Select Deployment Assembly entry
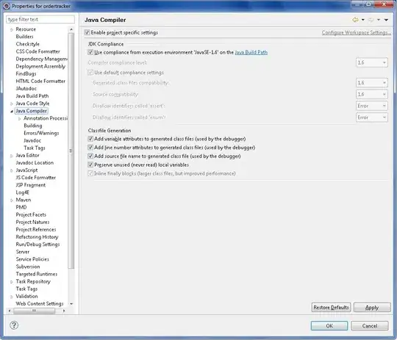 (40, 66)
